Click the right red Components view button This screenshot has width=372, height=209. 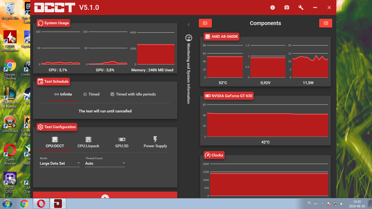tap(326, 23)
